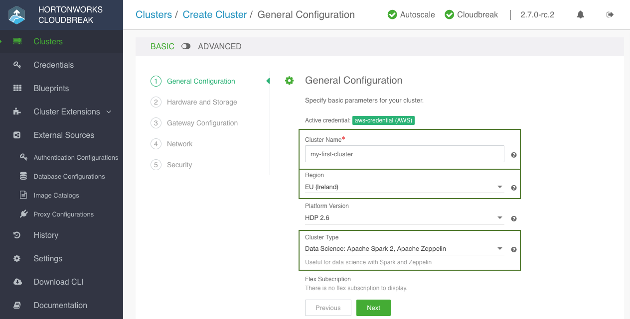Open Authentication Configurations link
This screenshot has height=319, width=630.
click(x=76, y=157)
